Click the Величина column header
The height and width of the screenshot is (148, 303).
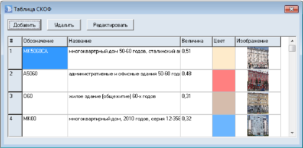point(196,41)
